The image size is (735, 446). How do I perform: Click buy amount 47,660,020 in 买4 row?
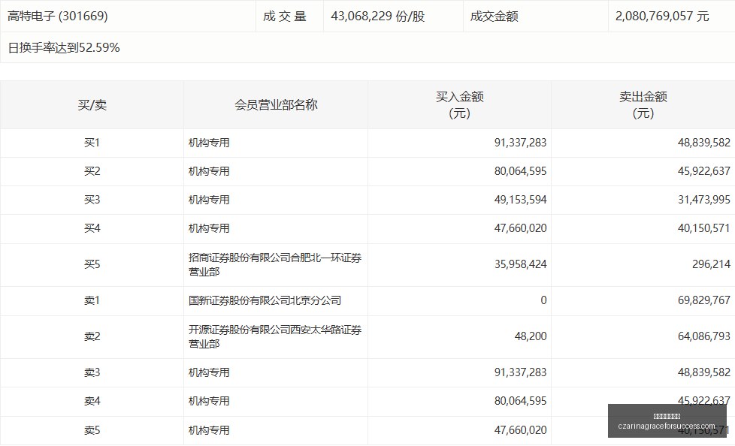click(520, 228)
